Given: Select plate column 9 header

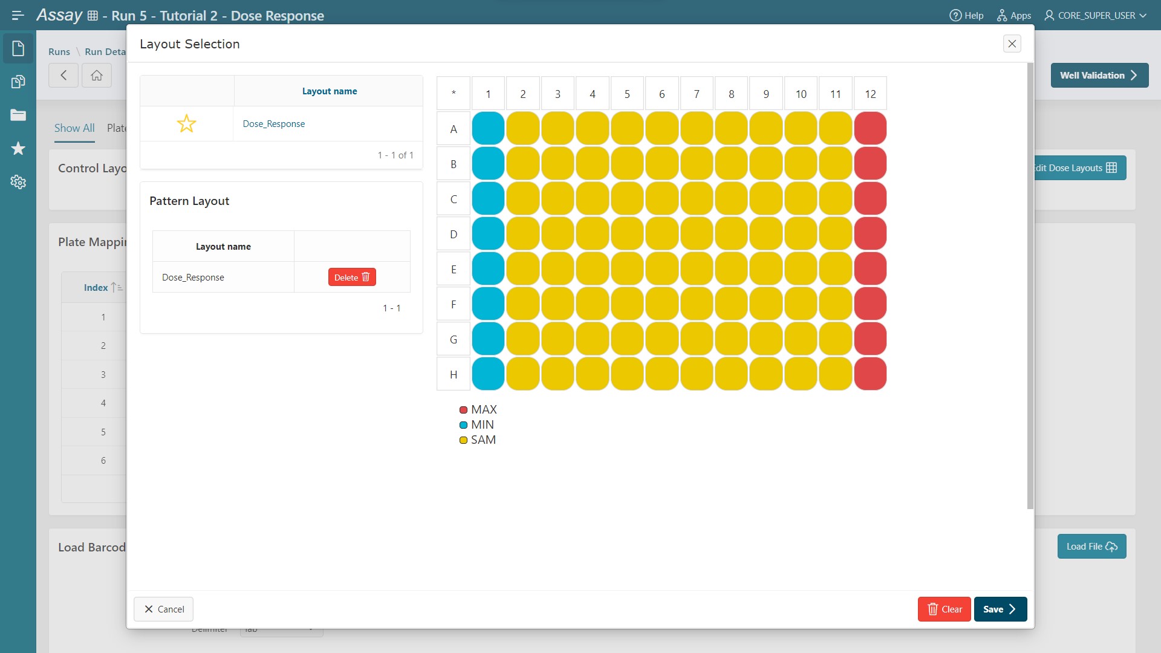Looking at the screenshot, I should [x=766, y=94].
